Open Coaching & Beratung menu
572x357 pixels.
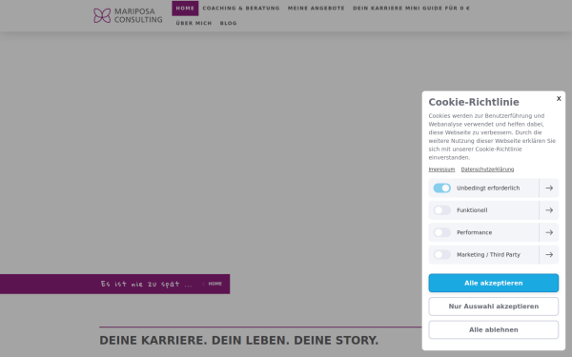pos(241,8)
